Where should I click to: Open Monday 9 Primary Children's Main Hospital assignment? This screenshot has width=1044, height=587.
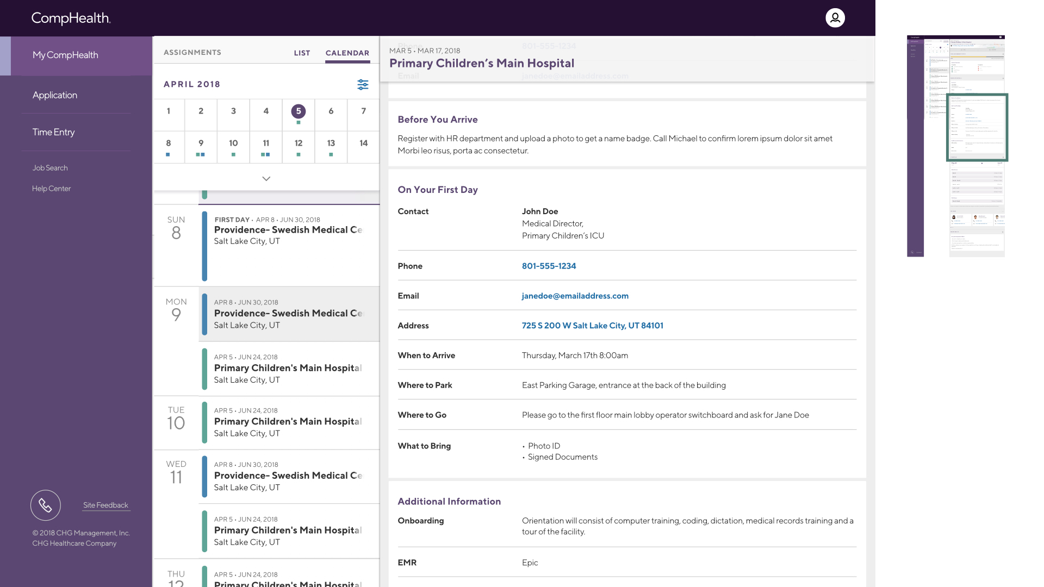[289, 369]
